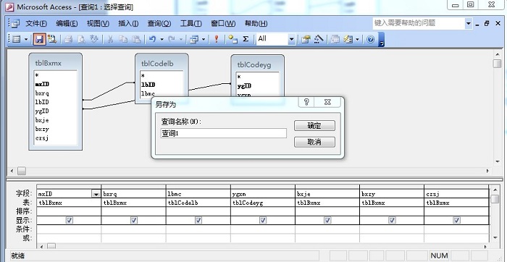
Task: Click the Copy icon in toolbar
Action: pyautogui.click(x=123, y=39)
